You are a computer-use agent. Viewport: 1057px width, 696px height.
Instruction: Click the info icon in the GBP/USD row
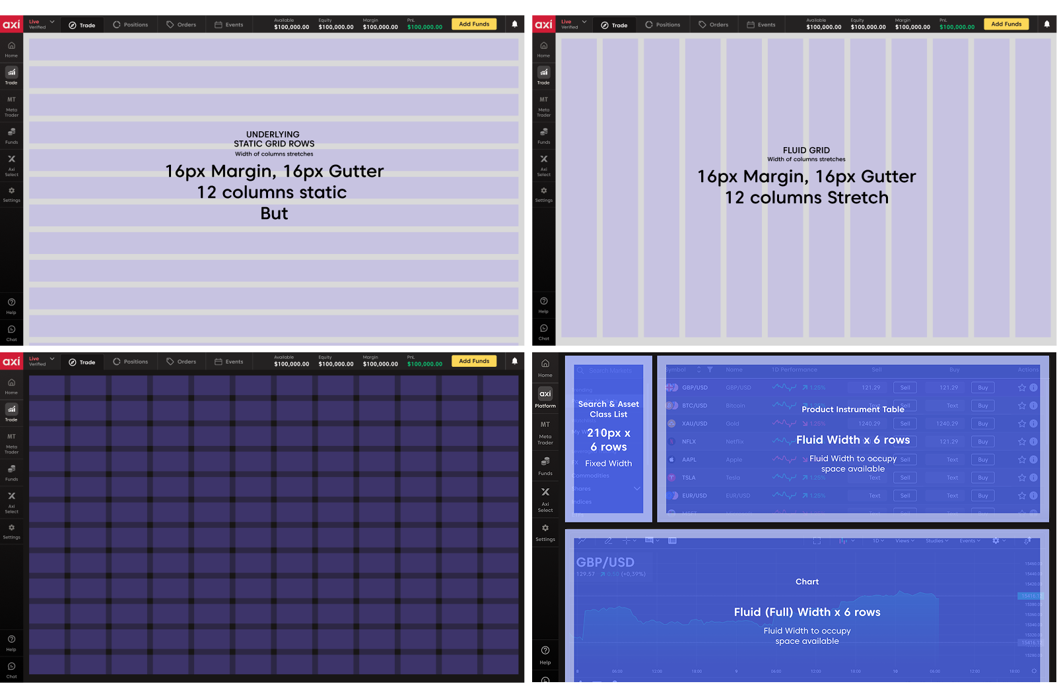[x=1033, y=388]
